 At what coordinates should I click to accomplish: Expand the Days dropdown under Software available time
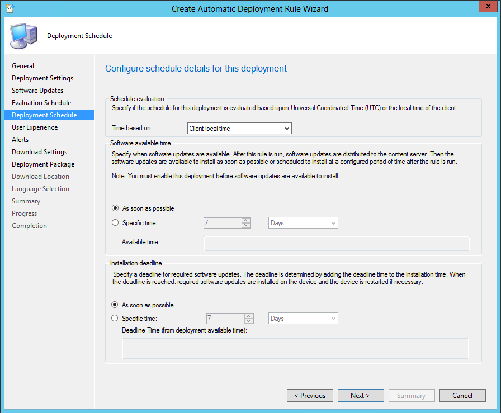click(303, 223)
